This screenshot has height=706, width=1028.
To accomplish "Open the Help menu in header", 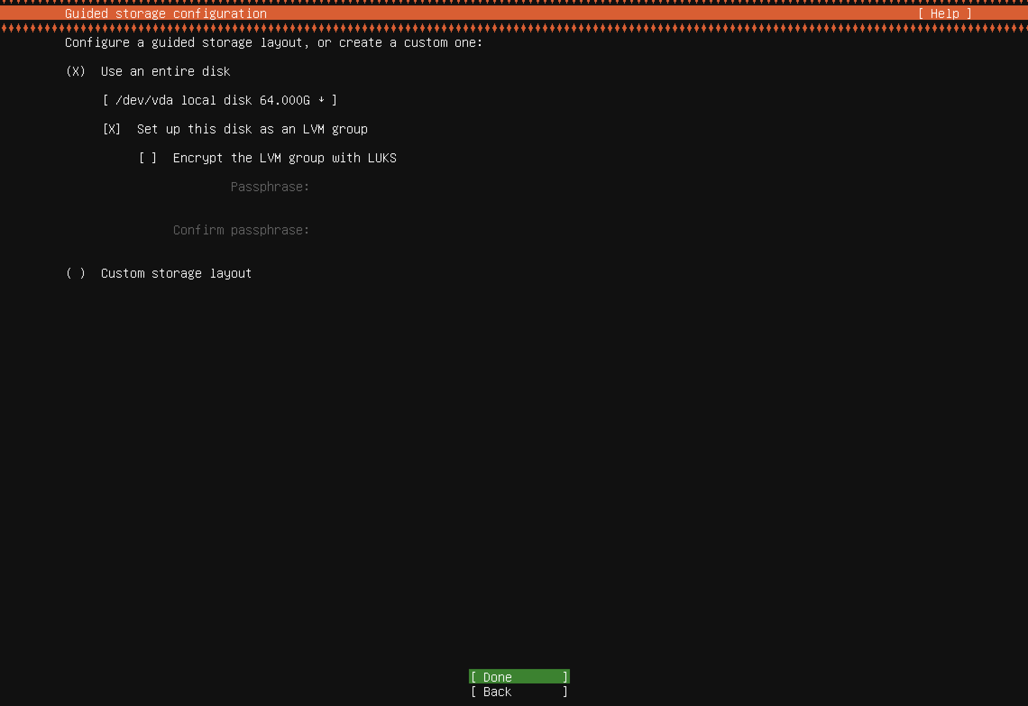I will click(x=945, y=14).
